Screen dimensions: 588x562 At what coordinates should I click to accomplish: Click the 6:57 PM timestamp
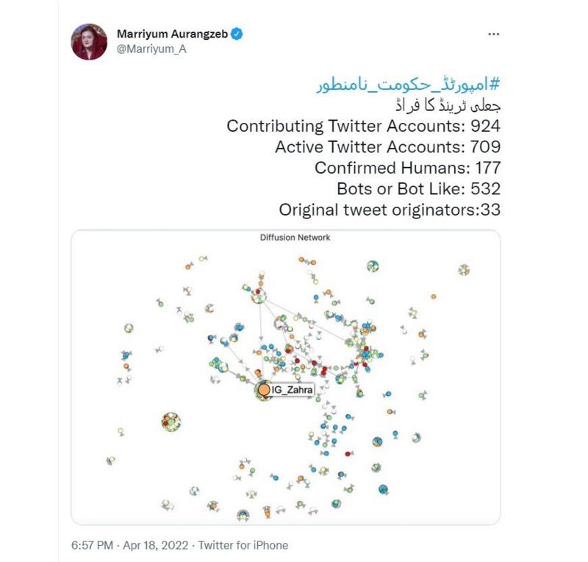[92, 546]
